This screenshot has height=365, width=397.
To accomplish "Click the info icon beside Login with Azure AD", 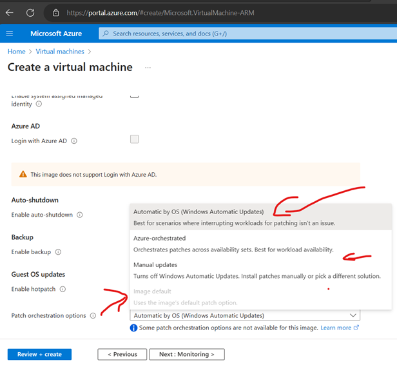I will (74, 141).
